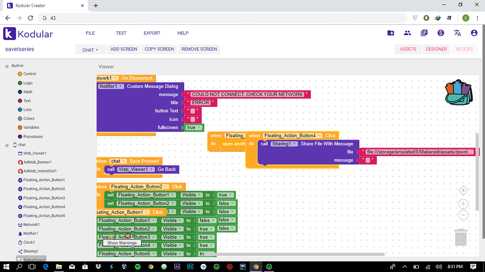Open the backpack icon in workspace
Image resolution: width=485 pixels, height=272 pixels.
pyautogui.click(x=459, y=92)
